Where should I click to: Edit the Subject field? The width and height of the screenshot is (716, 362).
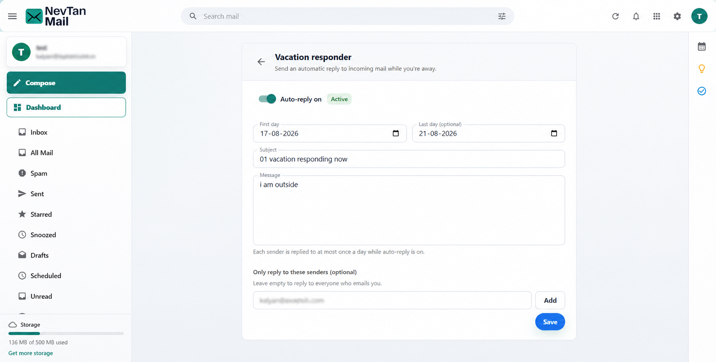409,159
